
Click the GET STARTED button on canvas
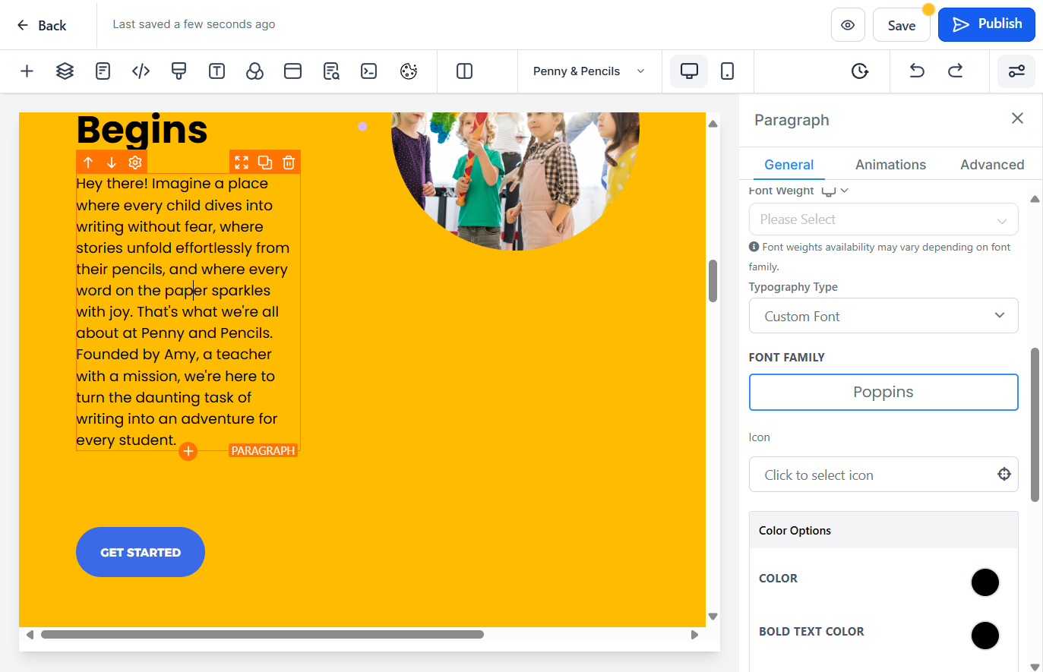click(141, 552)
